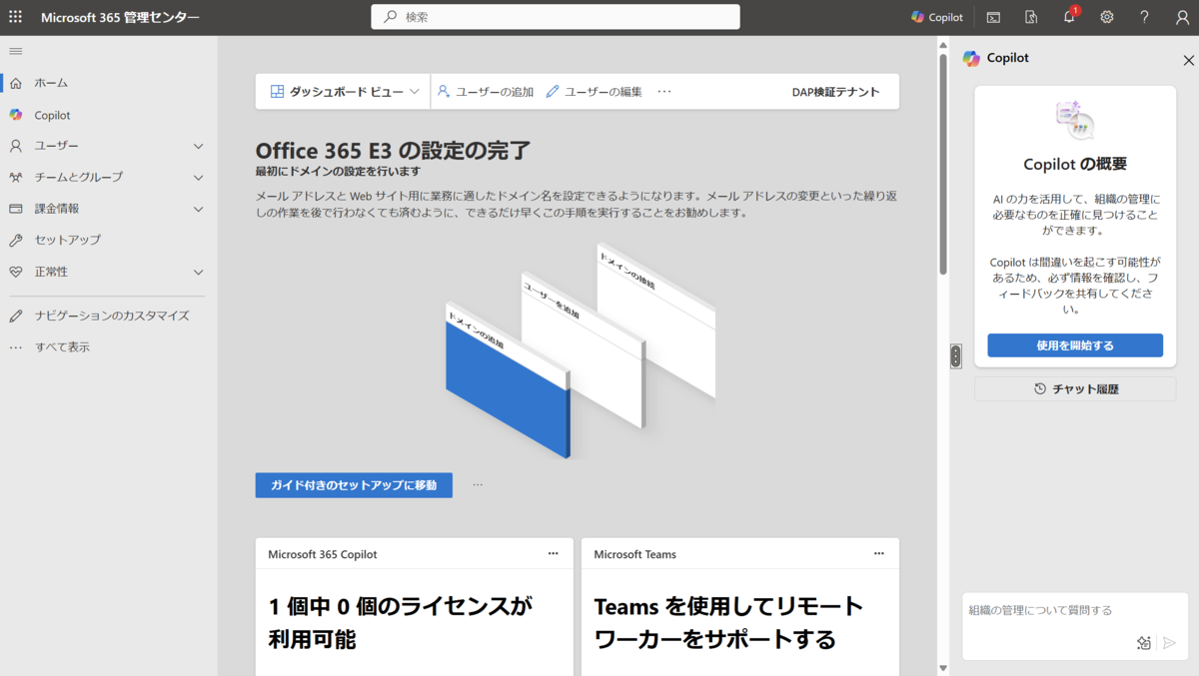Click the health heart icon
Screen dimensions: 1199x676
15,272
